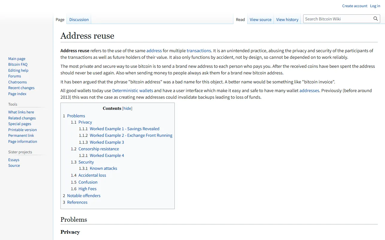Visit the Forums sidebar link

pos(15,76)
